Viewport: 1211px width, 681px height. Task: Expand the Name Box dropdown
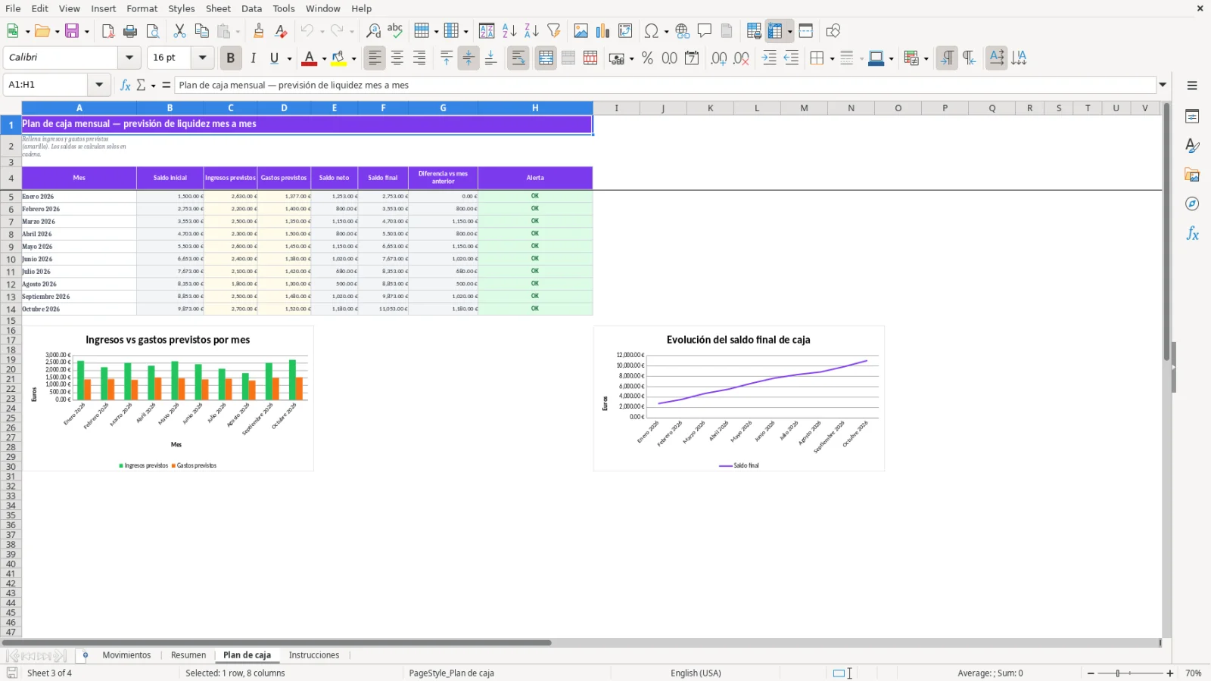point(99,85)
